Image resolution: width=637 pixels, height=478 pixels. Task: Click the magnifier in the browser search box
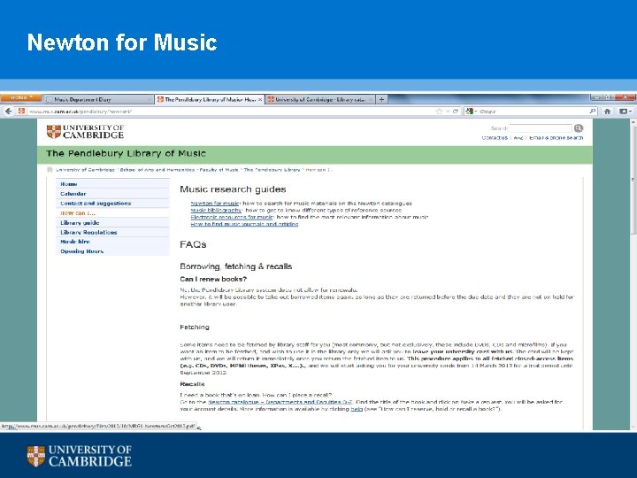point(592,112)
